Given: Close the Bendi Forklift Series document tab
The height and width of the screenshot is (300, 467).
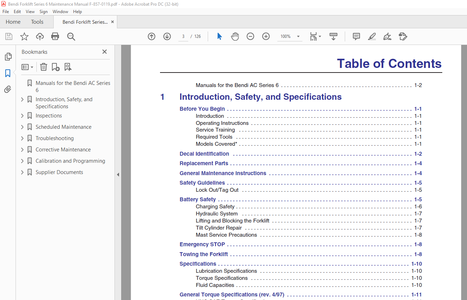Looking at the screenshot, I should 112,22.
